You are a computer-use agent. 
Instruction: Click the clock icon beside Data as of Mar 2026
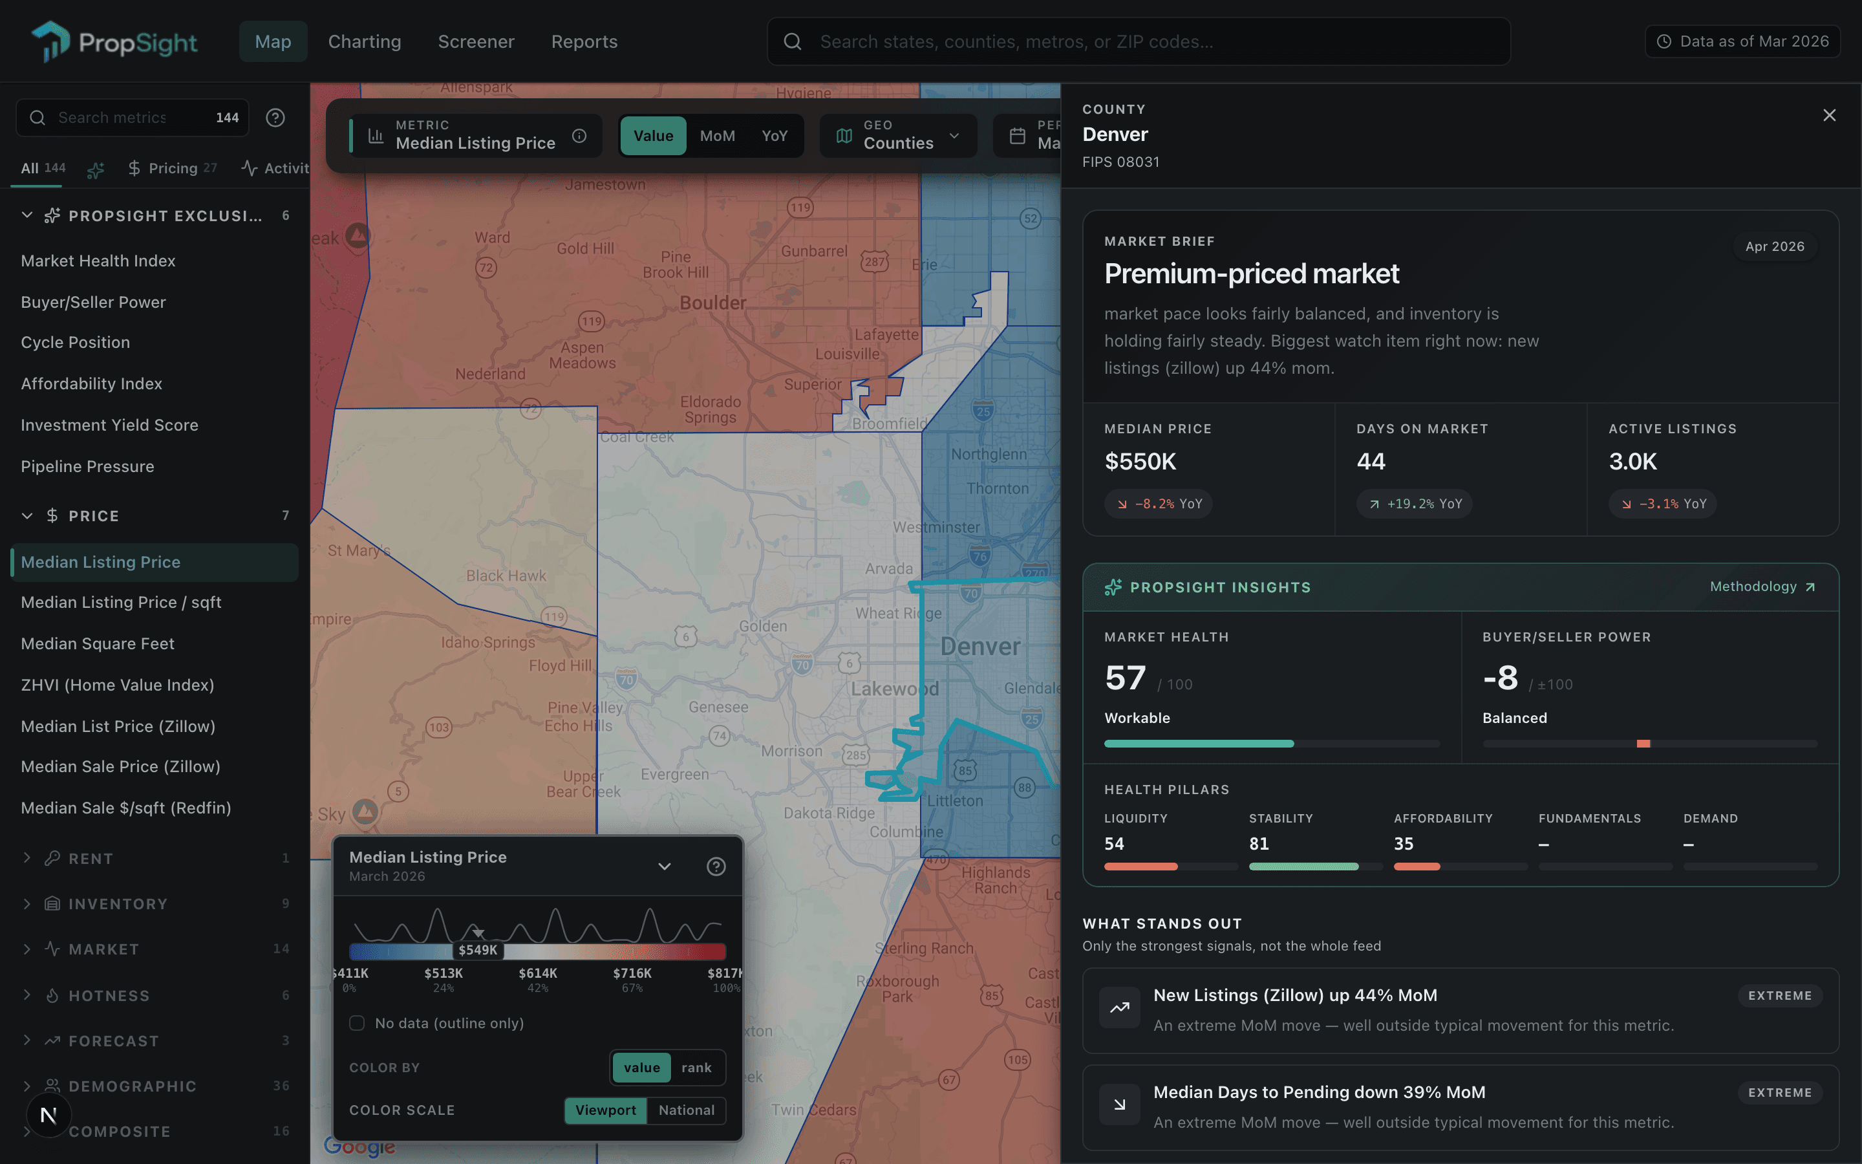click(1664, 41)
